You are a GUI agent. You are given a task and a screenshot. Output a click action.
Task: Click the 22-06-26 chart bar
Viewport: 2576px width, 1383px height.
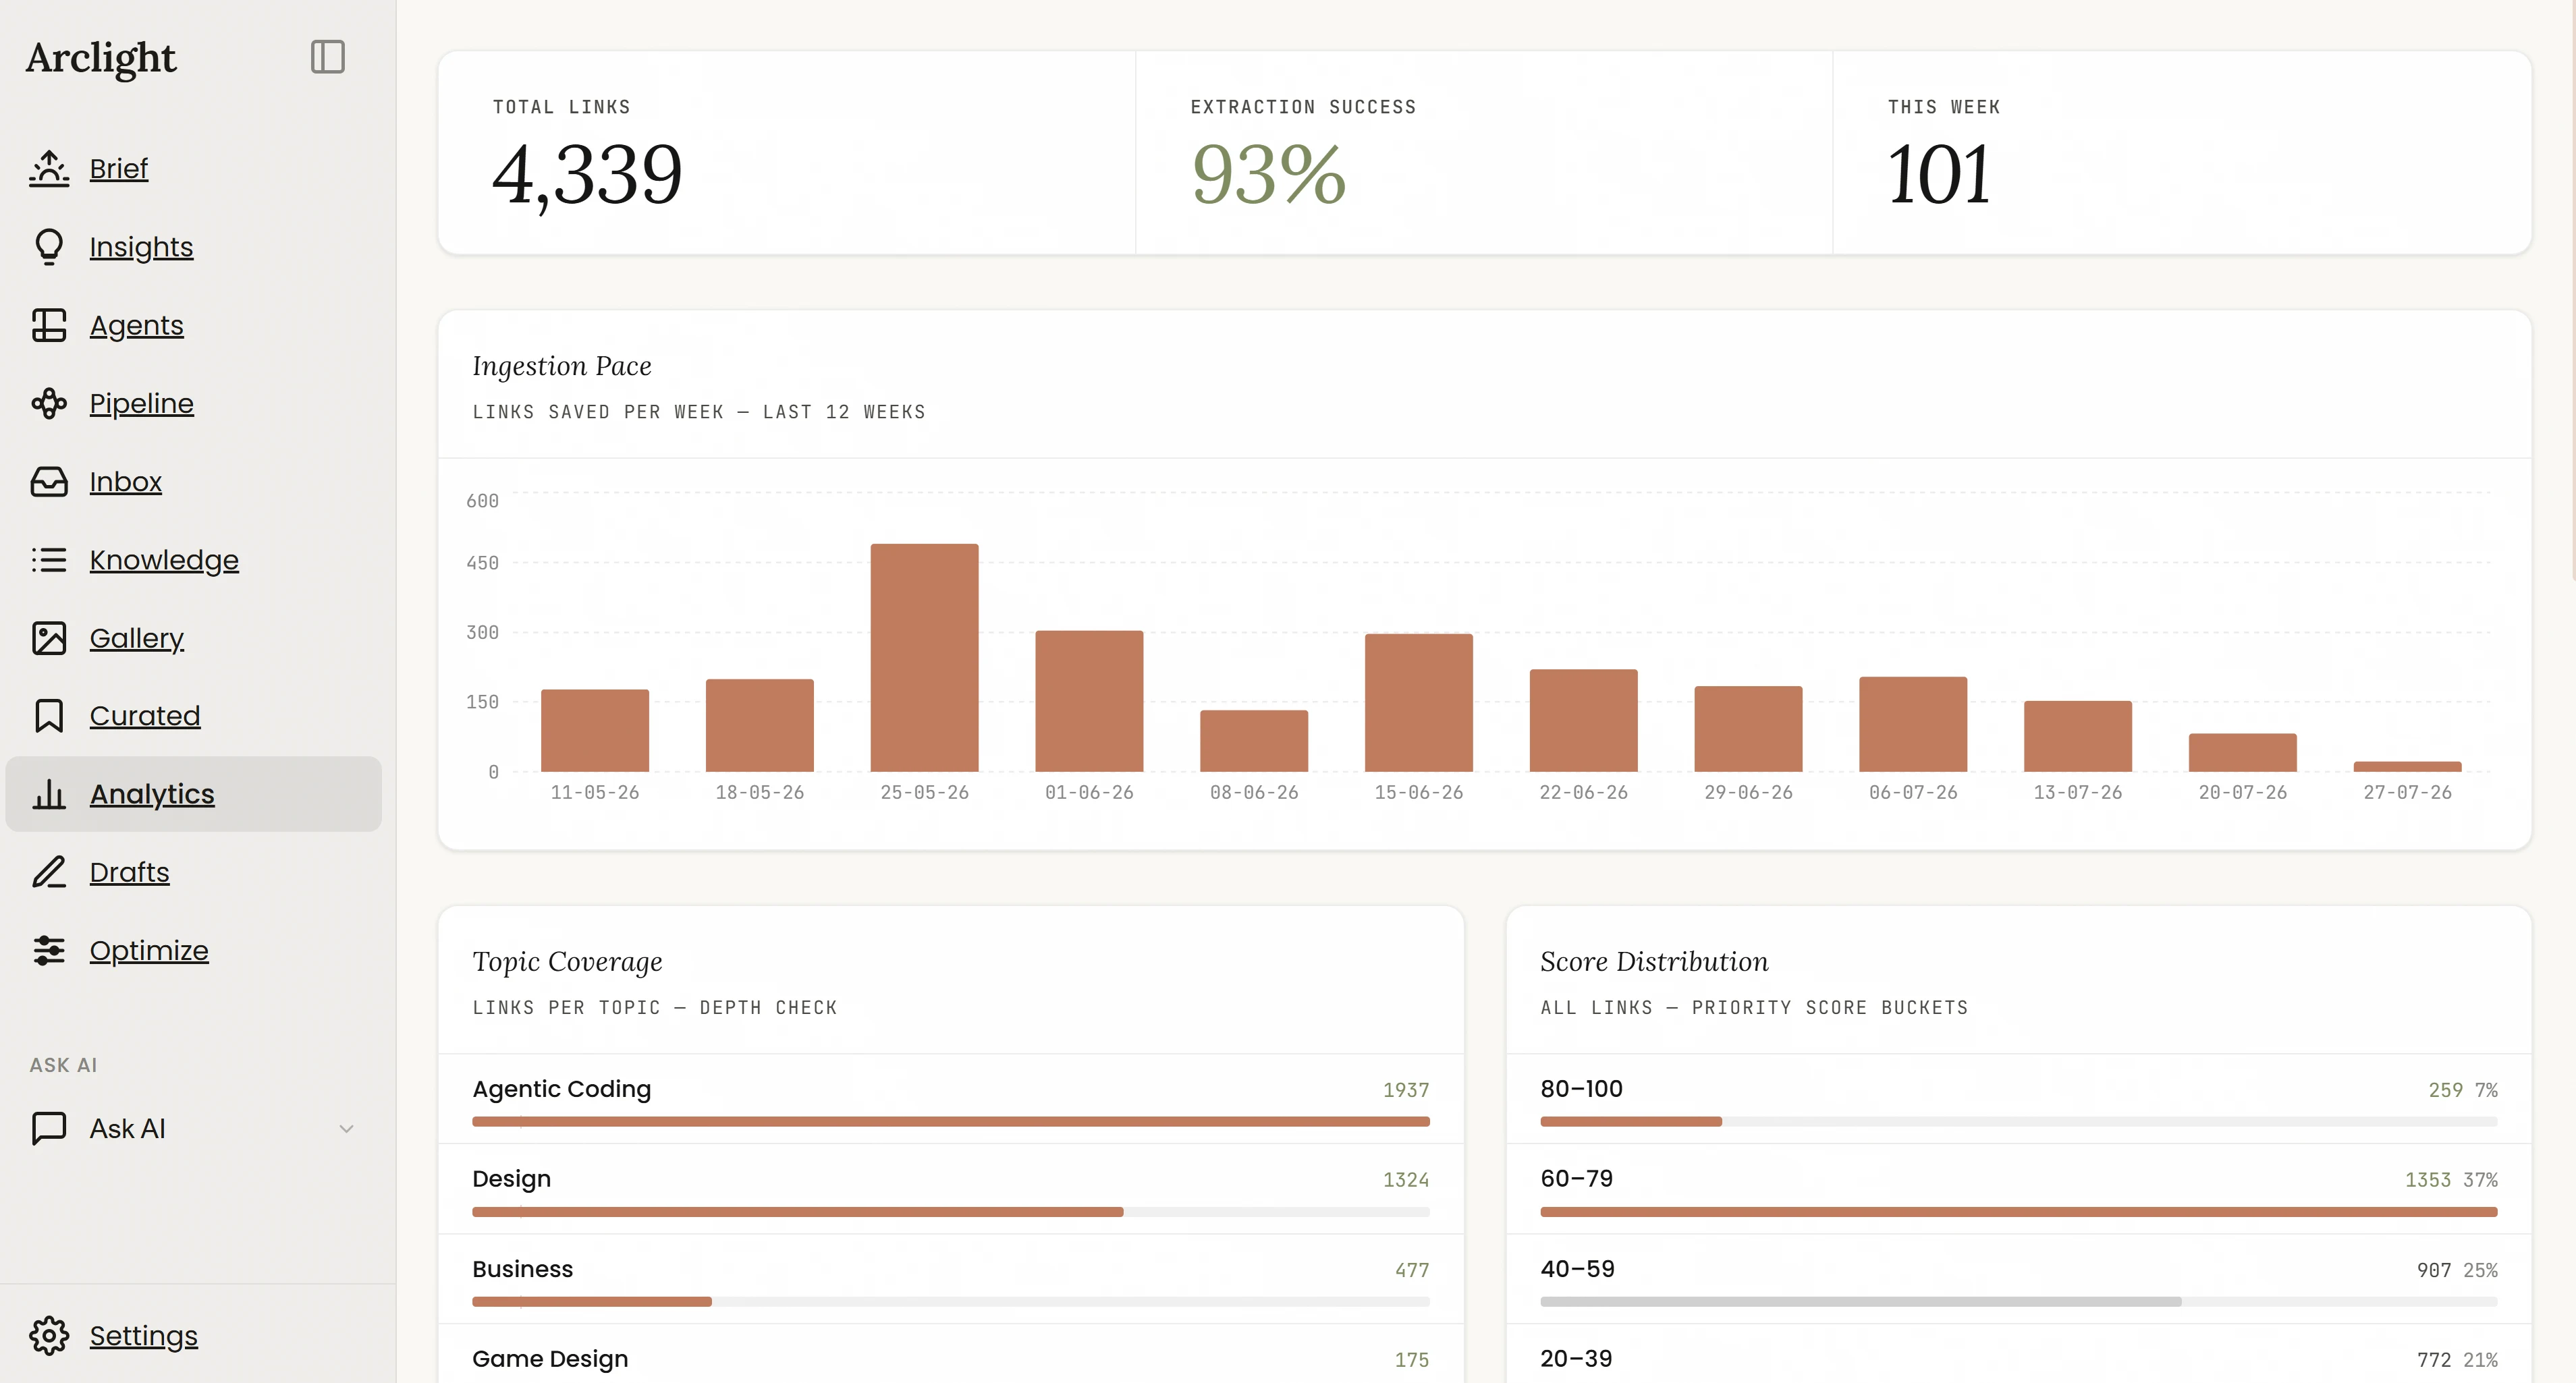point(1584,721)
